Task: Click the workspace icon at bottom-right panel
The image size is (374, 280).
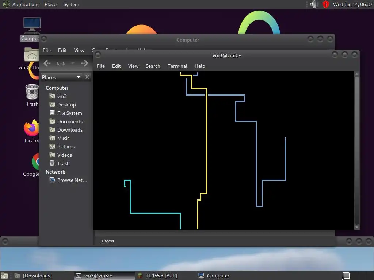Action: pos(346,276)
